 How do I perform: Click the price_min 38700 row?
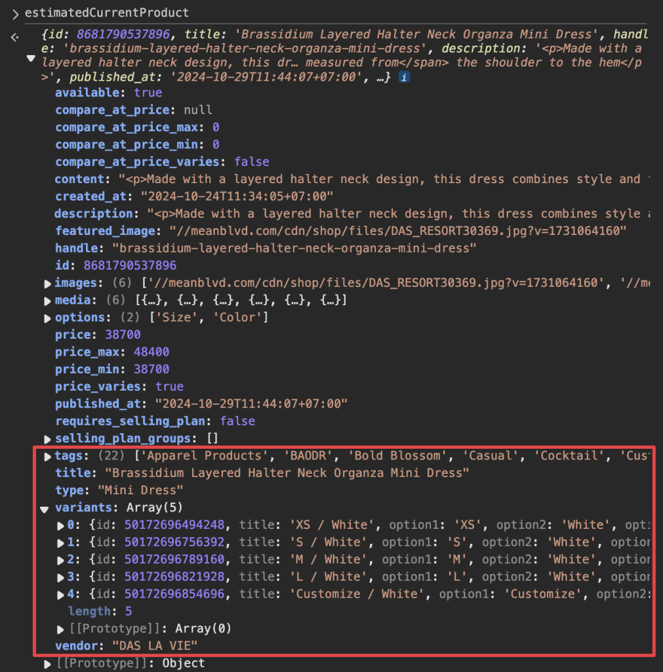112,369
